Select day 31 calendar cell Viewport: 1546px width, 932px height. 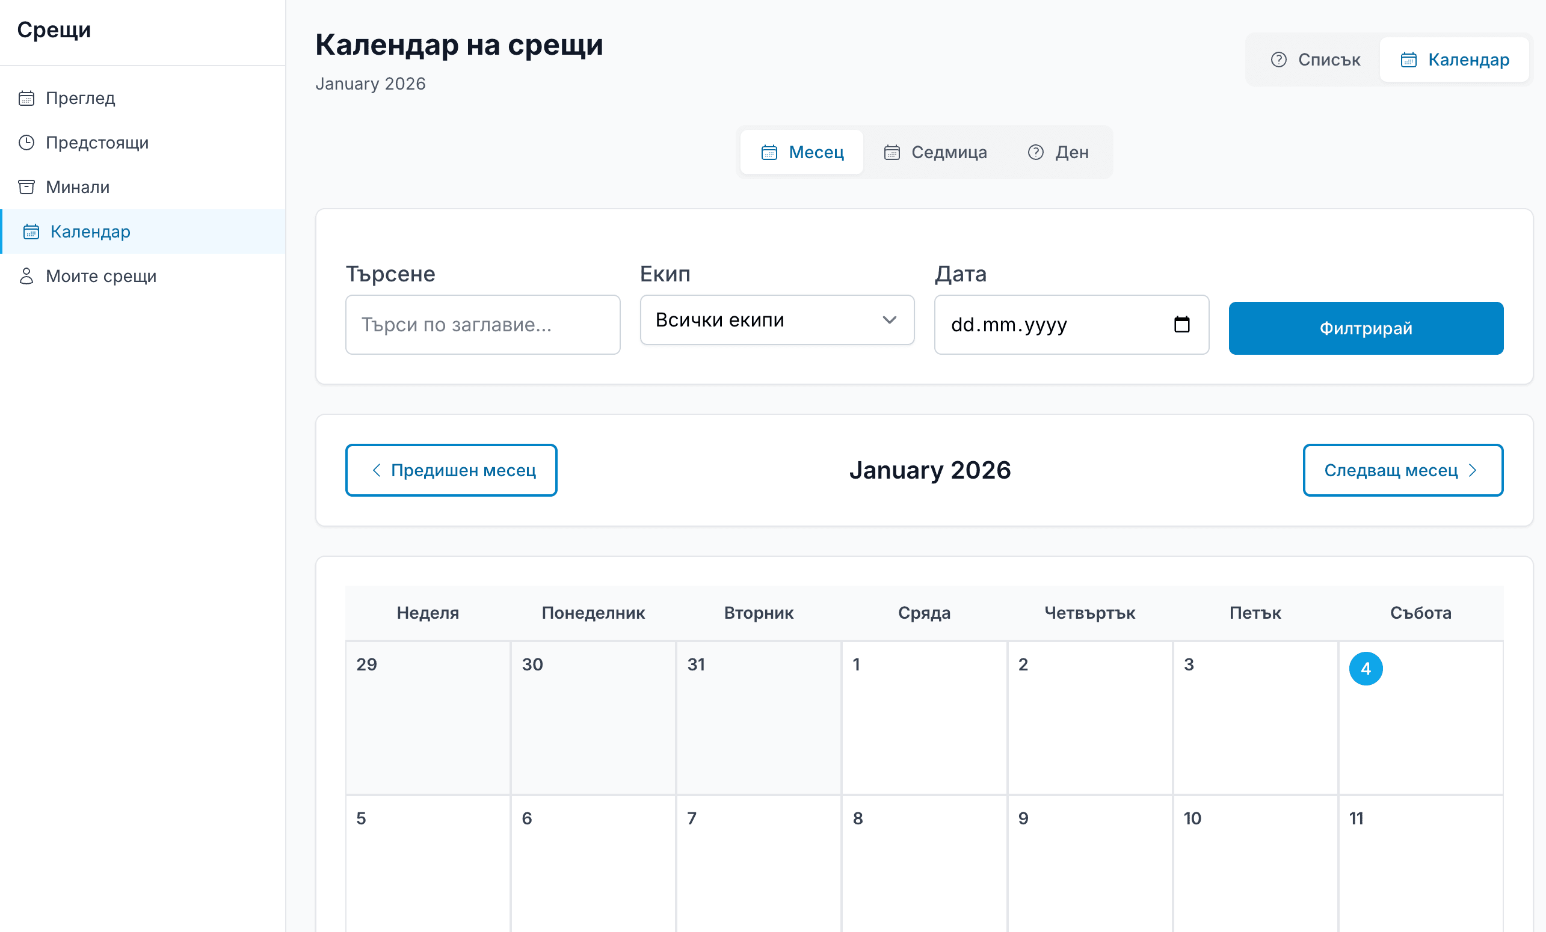pyautogui.click(x=759, y=717)
